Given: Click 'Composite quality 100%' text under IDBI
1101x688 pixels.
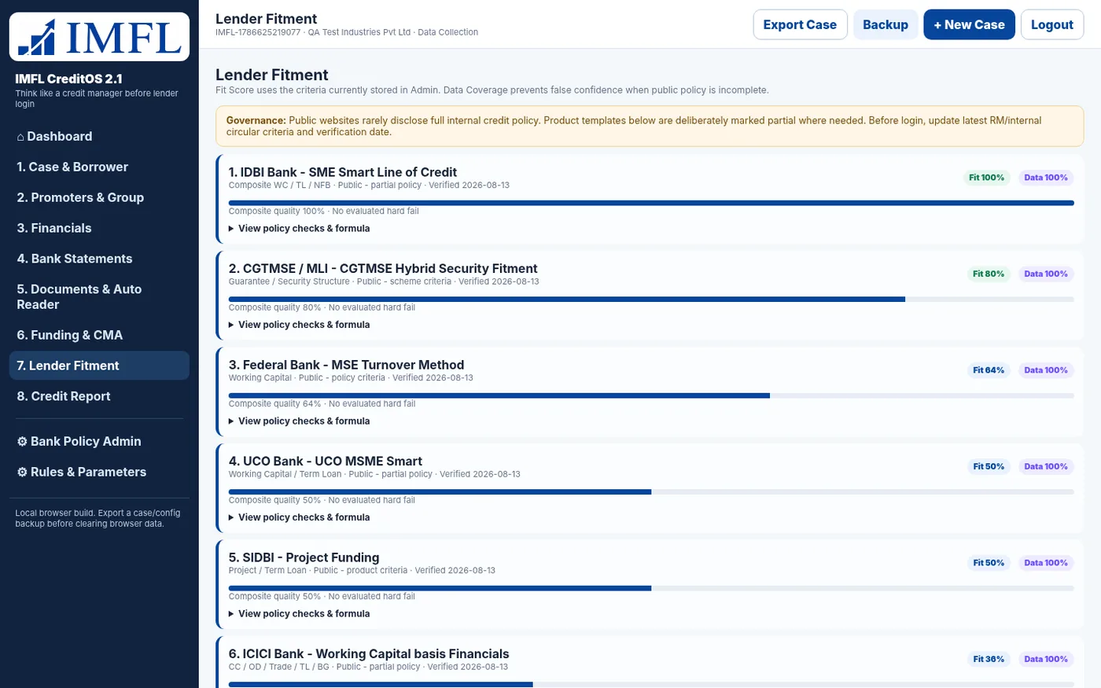Looking at the screenshot, I should (x=277, y=212).
